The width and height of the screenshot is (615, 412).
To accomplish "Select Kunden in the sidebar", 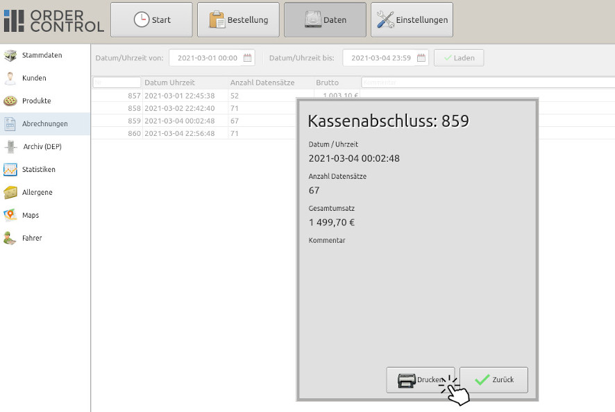I will [x=34, y=78].
